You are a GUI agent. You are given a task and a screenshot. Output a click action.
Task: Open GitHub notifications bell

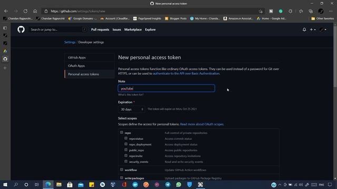pos(304,29)
